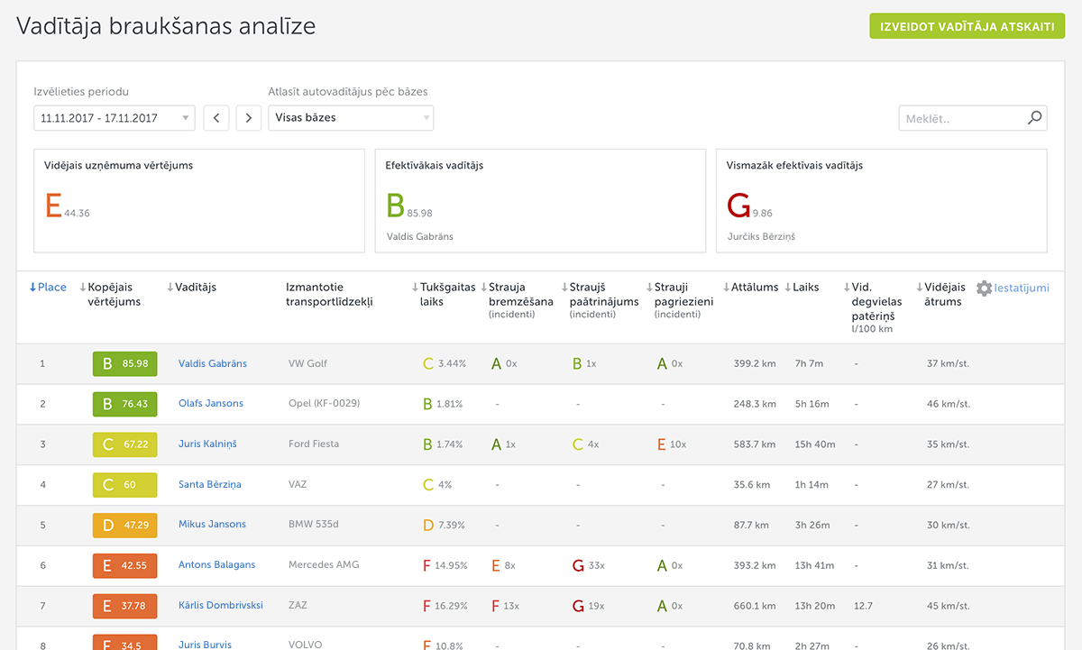The image size is (1082, 650).
Task: Focus the Meklēt search field
Action: [961, 118]
